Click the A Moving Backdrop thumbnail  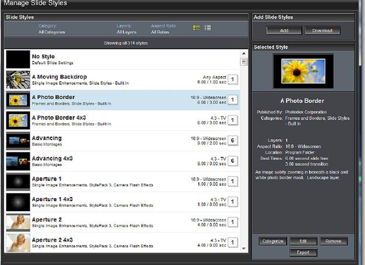[18, 80]
